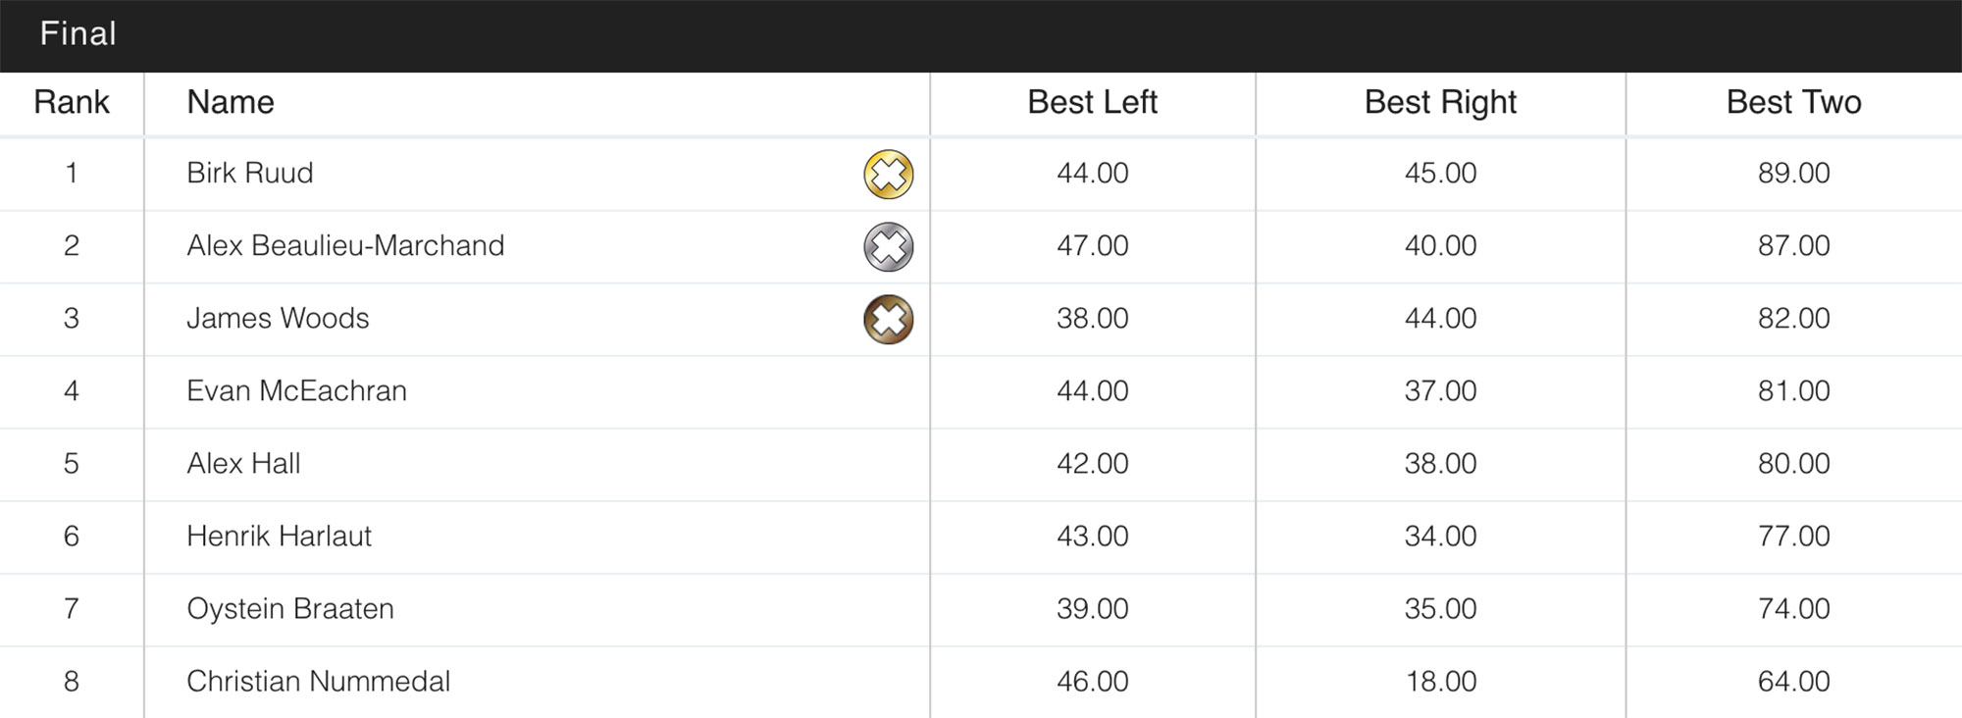The height and width of the screenshot is (718, 1962).
Task: Select Evan McEachran in fourth place
Action: click(296, 390)
